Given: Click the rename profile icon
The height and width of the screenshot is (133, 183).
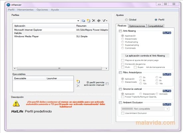Looking at the screenshot, I should [99, 21].
